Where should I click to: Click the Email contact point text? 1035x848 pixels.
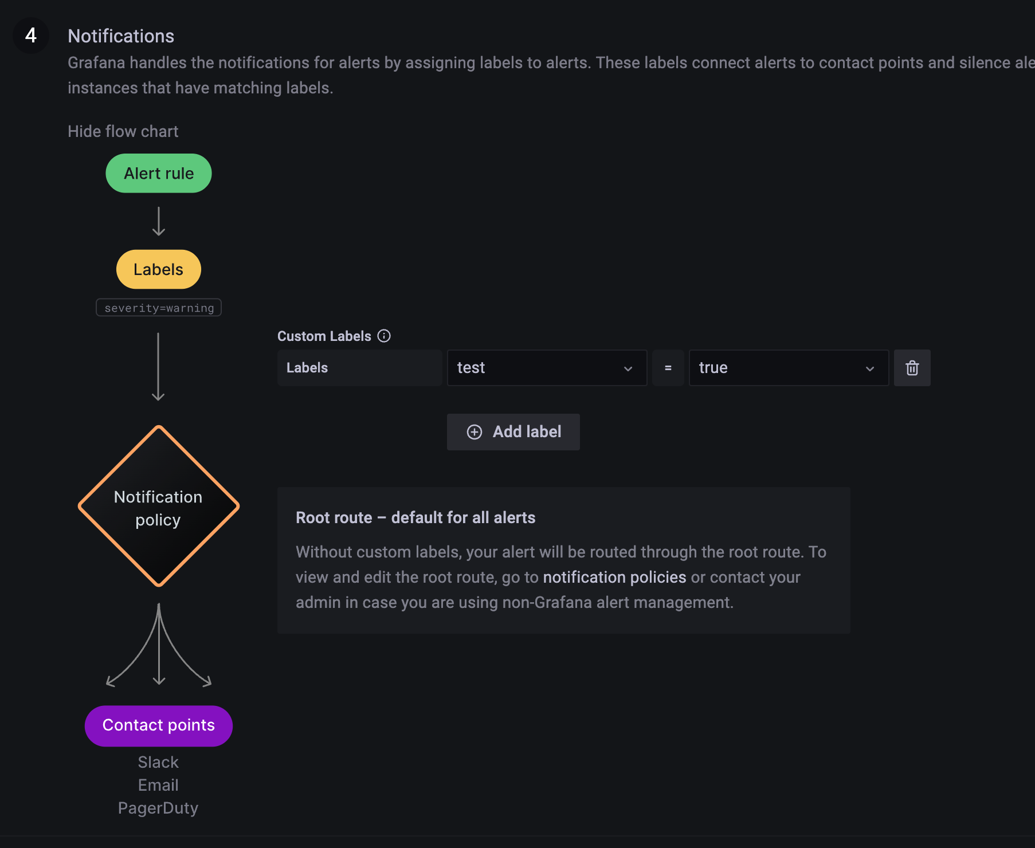click(x=158, y=785)
